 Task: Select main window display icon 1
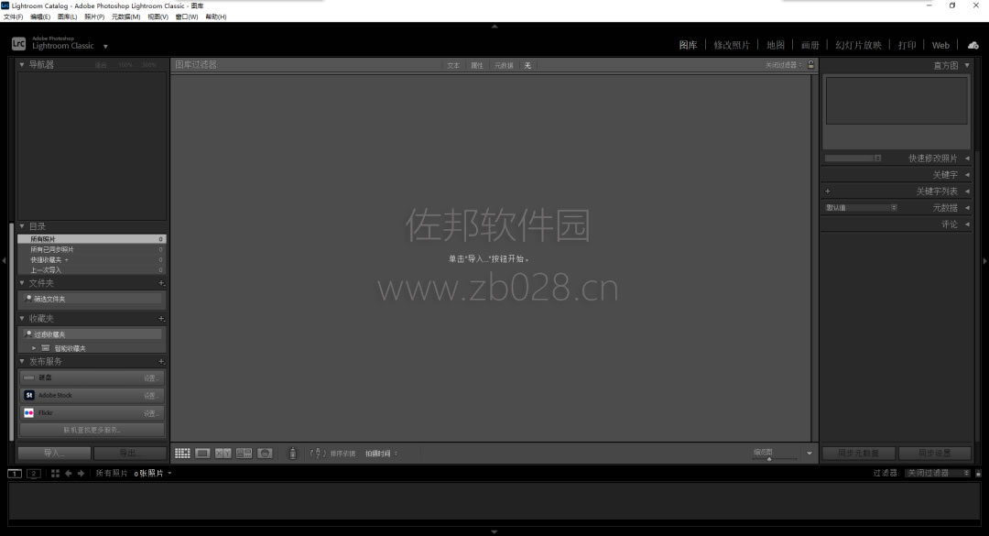[x=15, y=474]
